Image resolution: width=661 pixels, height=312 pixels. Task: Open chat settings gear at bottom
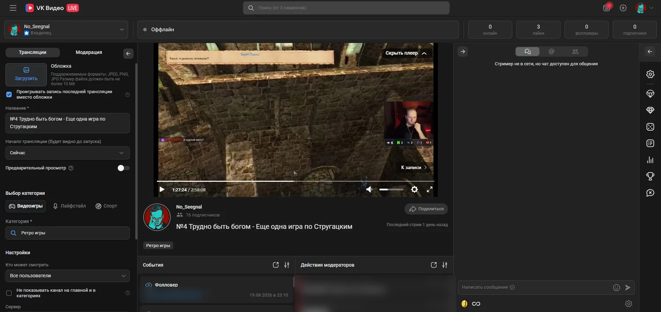point(629,304)
